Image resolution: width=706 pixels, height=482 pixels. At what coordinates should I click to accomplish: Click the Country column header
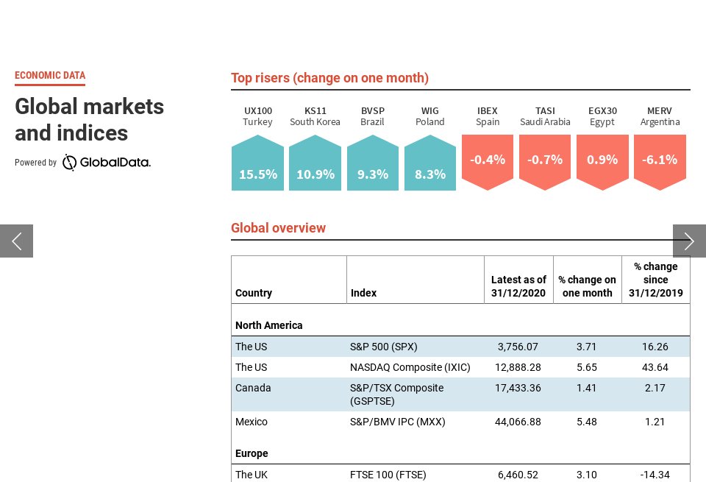point(254,293)
